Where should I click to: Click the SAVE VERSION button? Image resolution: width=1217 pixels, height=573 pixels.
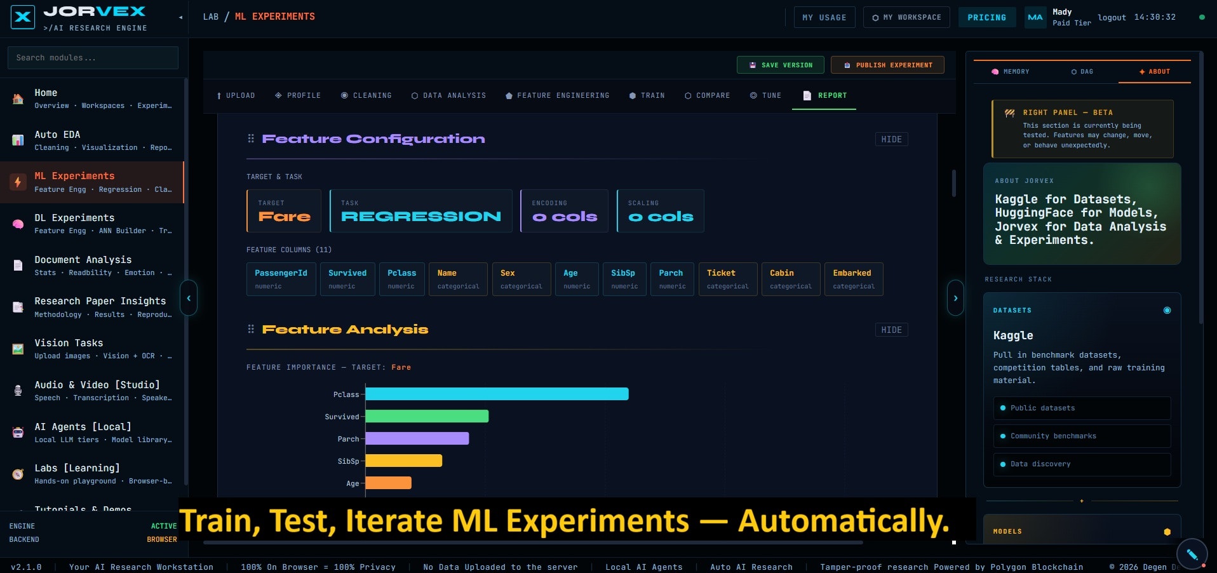click(x=780, y=65)
